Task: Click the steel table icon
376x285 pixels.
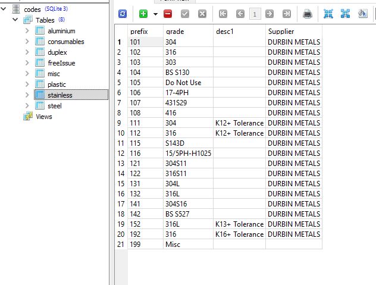Action: click(x=40, y=105)
